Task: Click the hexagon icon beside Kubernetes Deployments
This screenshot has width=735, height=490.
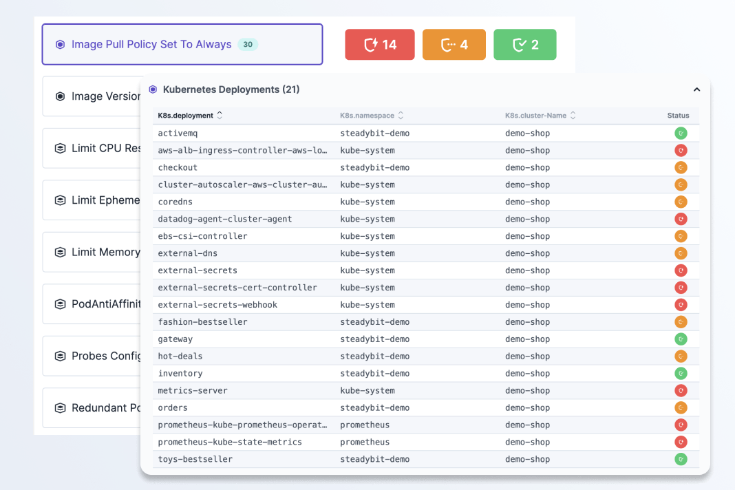Action: [153, 89]
